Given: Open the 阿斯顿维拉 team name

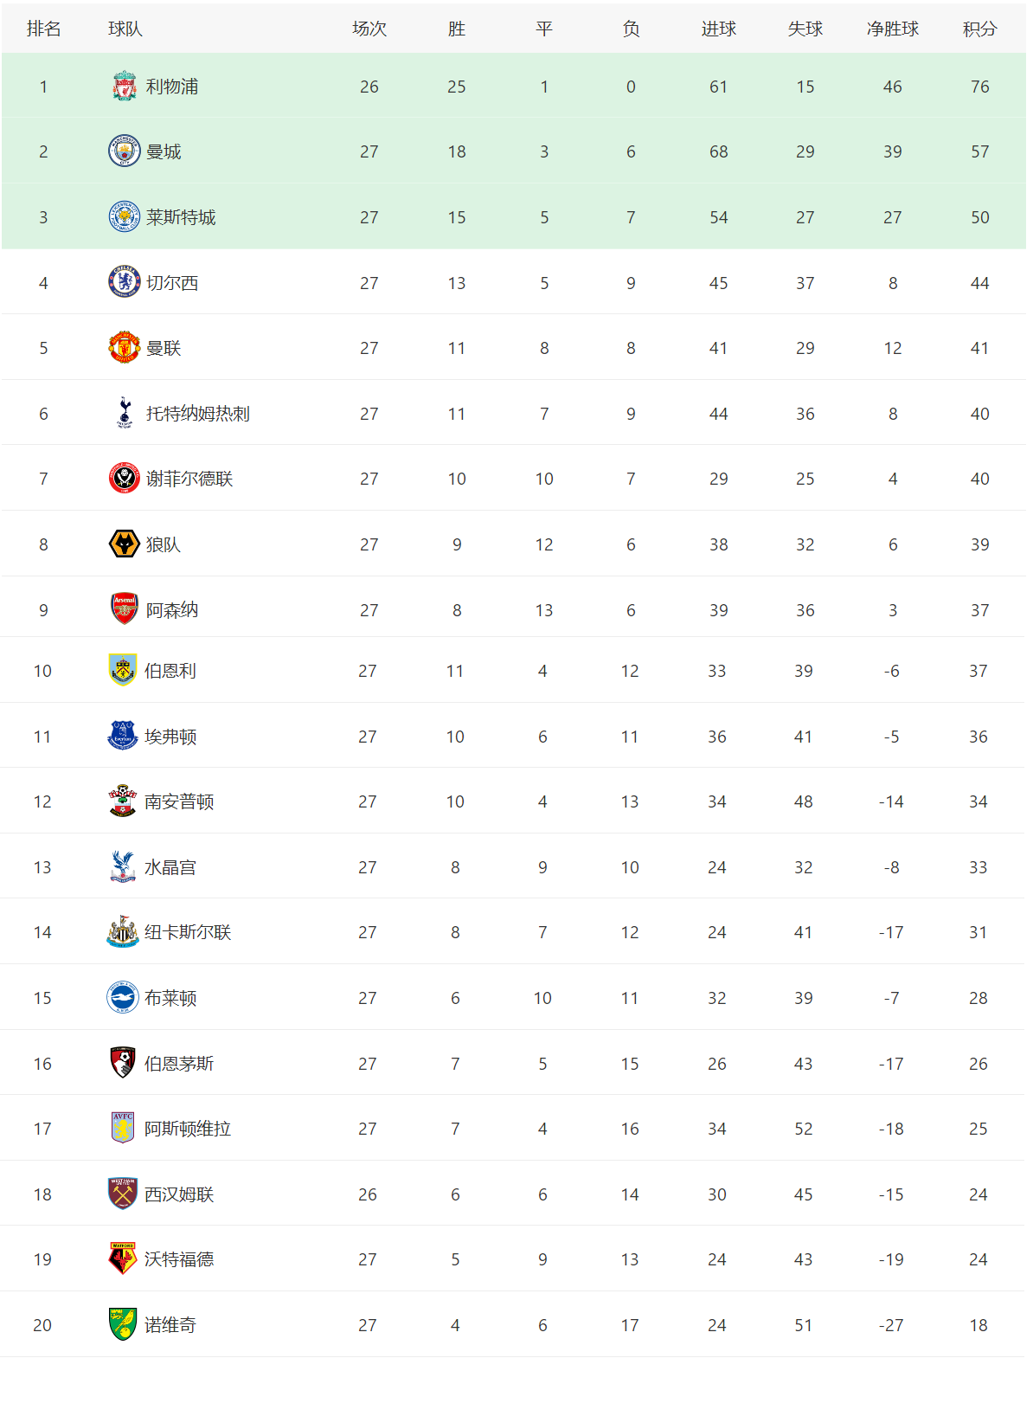Looking at the screenshot, I should [188, 1129].
